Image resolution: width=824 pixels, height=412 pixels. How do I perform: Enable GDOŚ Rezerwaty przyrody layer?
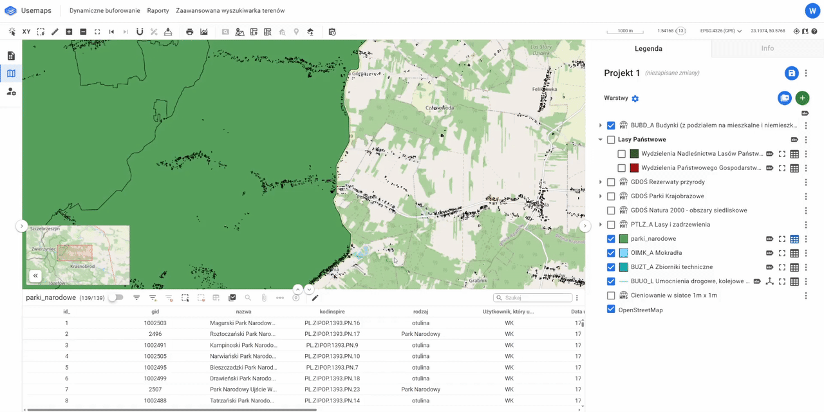point(611,182)
